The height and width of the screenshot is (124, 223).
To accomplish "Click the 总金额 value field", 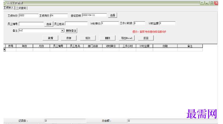I will click(x=173, y=121).
